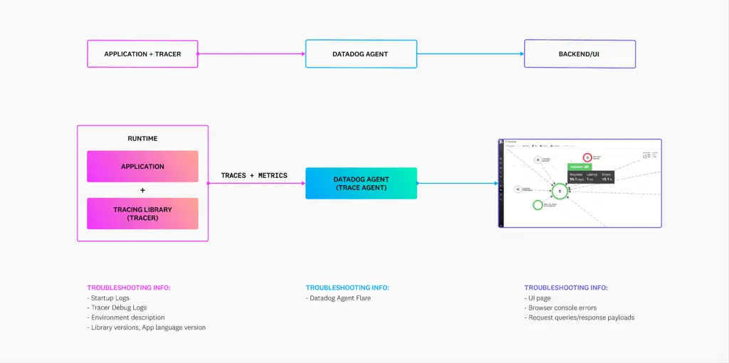Screen dimensions: 729x363
Task: Click the gray share-icon node in map
Action: point(518,189)
